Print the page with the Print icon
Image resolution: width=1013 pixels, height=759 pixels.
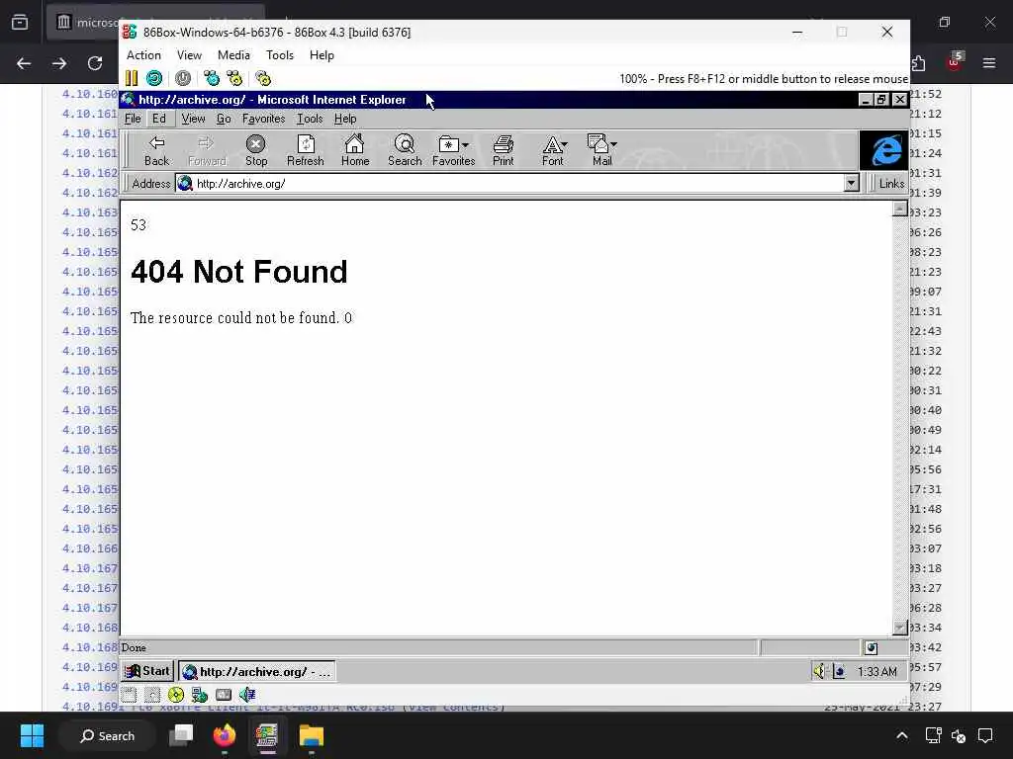(503, 150)
